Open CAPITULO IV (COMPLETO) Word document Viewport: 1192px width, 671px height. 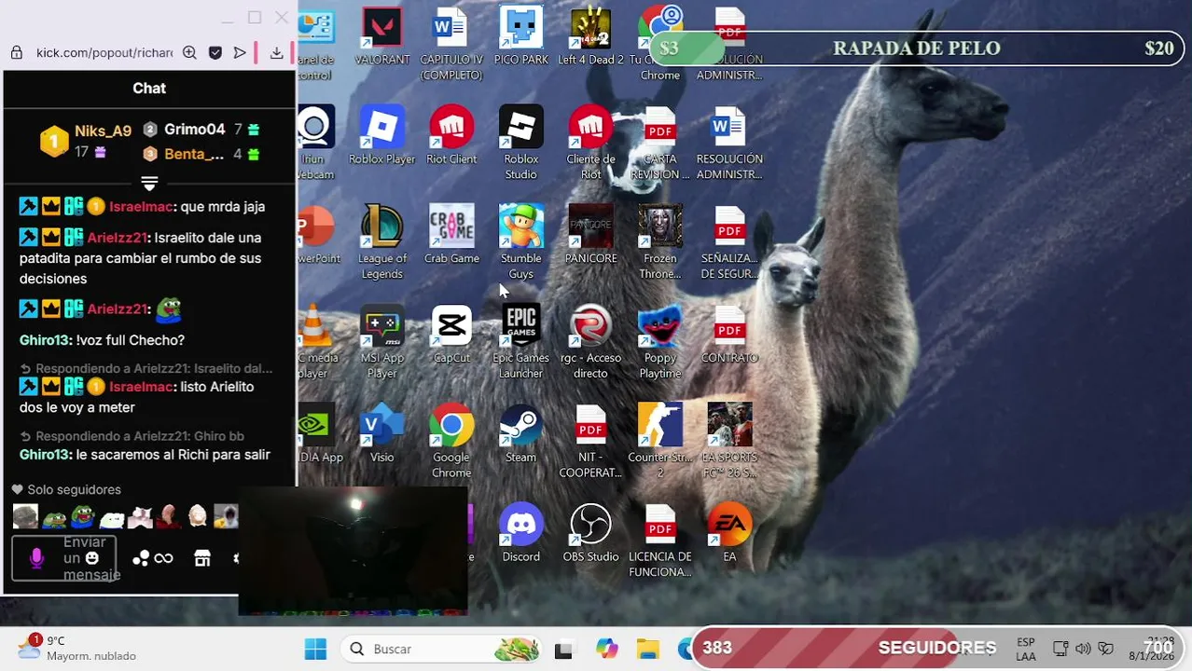click(451, 43)
